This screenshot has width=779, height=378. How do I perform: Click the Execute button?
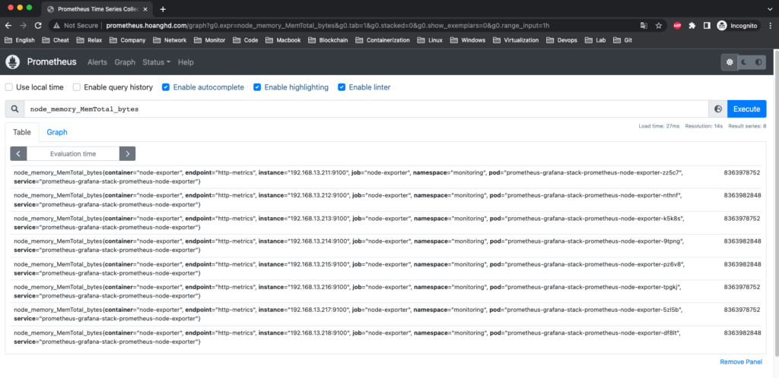pyautogui.click(x=747, y=109)
